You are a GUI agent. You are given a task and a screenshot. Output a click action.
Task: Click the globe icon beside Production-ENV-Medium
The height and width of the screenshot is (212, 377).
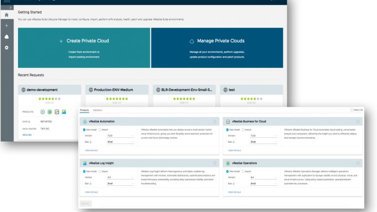pos(91,90)
